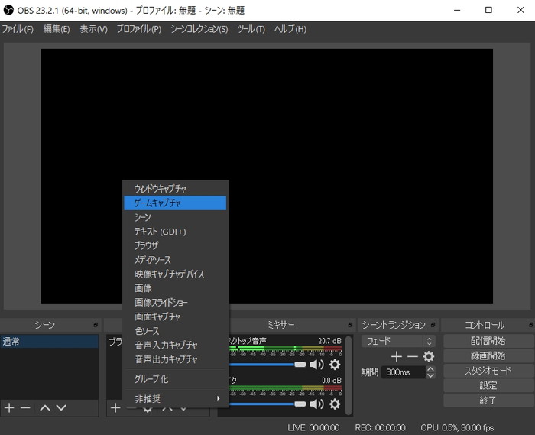Toggle スタジオモード button

pyautogui.click(x=488, y=371)
